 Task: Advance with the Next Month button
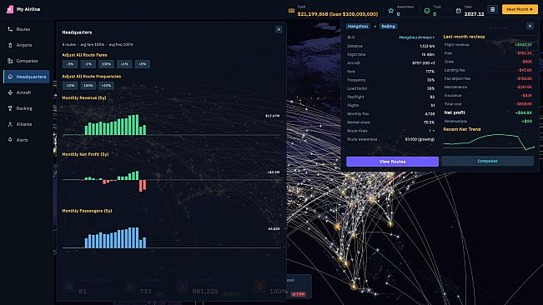pos(520,9)
